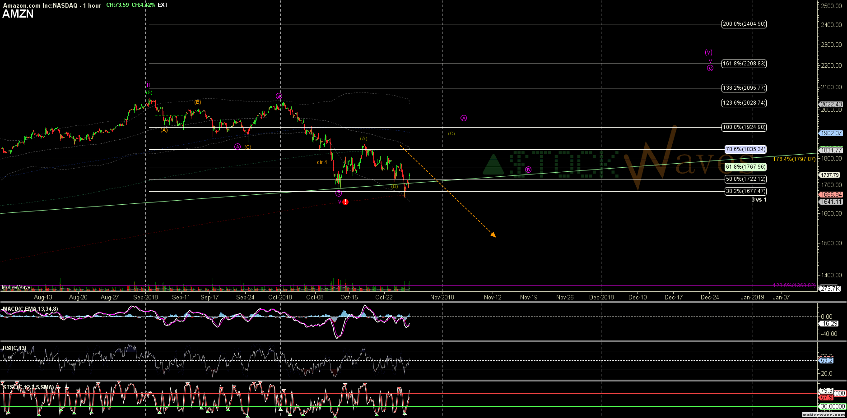847x418 pixels.
Task: Click the Jan-2019 date on time axis
Action: click(752, 297)
